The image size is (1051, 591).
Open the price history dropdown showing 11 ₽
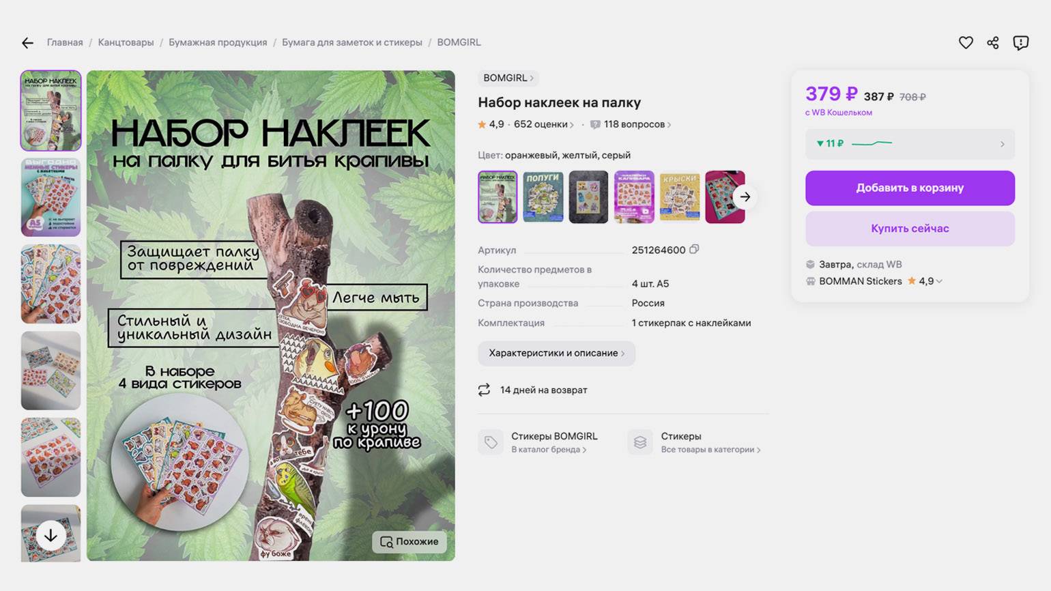point(910,144)
